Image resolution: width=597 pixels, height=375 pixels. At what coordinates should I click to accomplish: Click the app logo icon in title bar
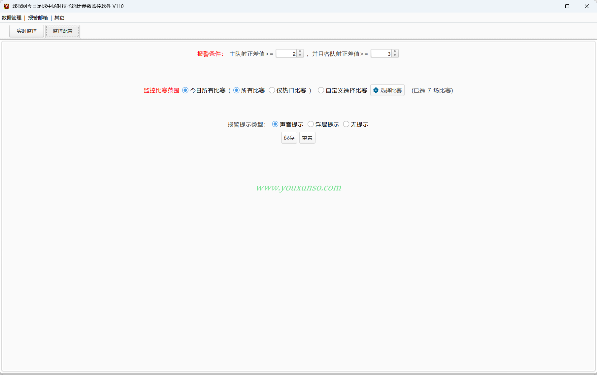7,6
